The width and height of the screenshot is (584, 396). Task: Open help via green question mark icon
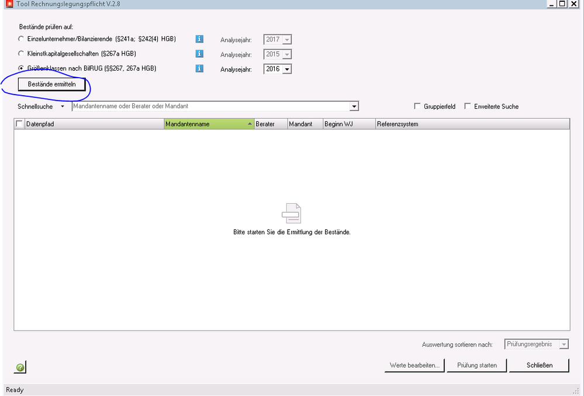[x=20, y=367]
